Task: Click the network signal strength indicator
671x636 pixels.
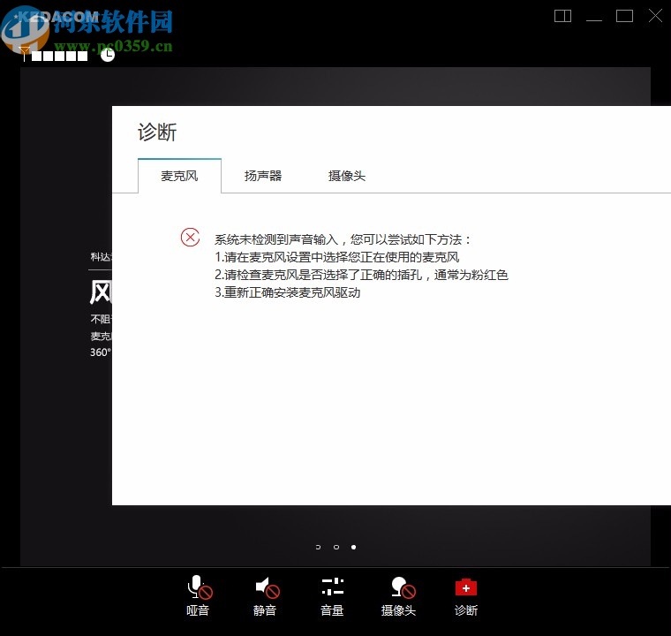Action: click(x=55, y=55)
